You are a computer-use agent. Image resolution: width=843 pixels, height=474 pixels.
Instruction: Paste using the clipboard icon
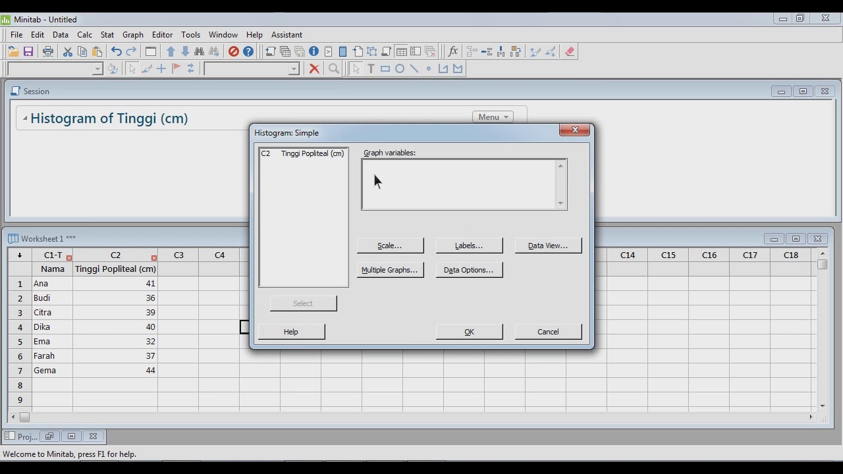pyautogui.click(x=97, y=51)
